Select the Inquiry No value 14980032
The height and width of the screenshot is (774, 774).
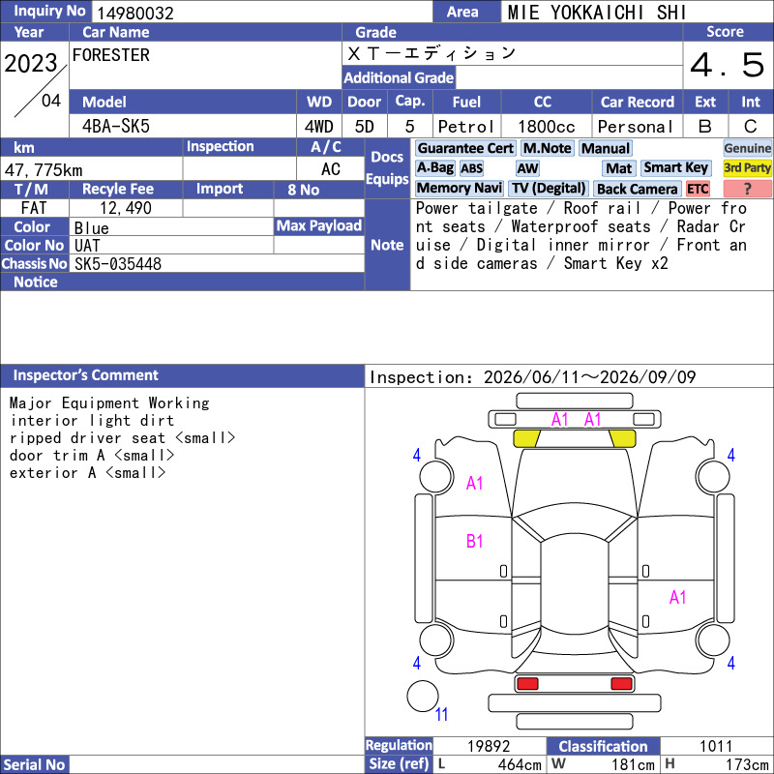pyautogui.click(x=135, y=13)
